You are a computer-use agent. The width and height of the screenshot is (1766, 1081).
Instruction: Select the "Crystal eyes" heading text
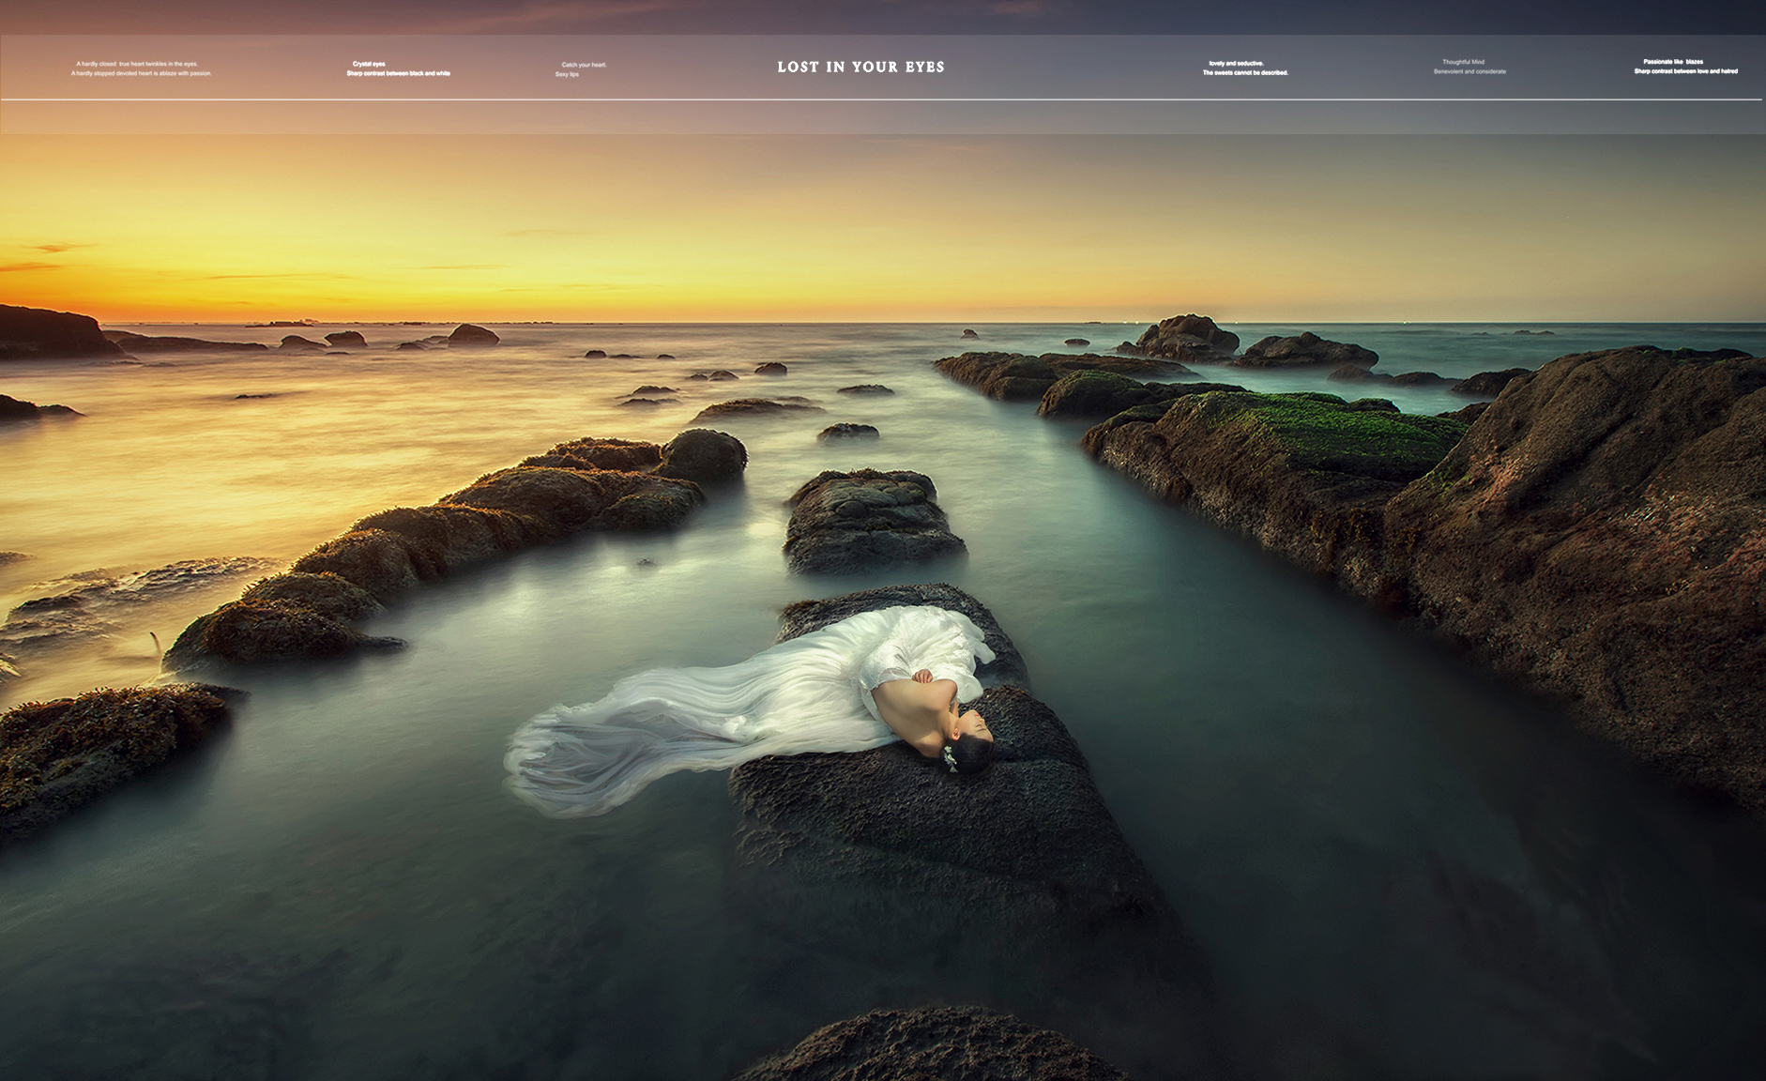click(369, 64)
